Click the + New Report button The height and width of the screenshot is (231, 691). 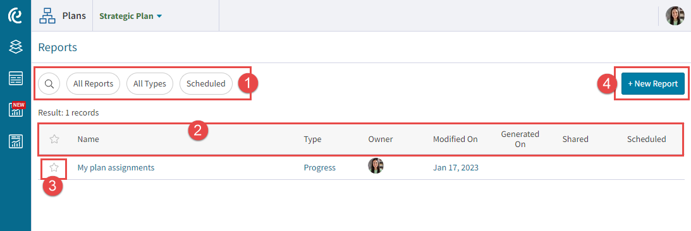tap(653, 83)
